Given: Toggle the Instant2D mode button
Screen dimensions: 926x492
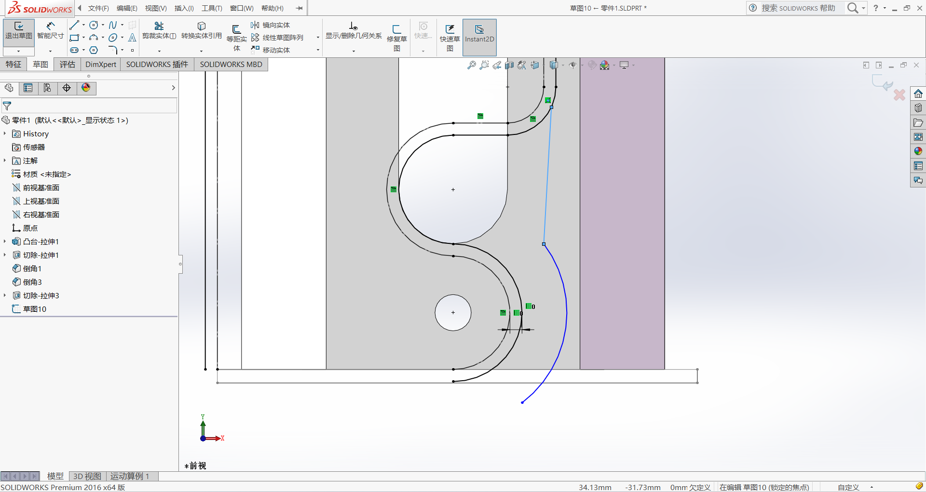Looking at the screenshot, I should click(x=479, y=34).
